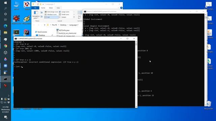Select the IntelliJ IDEA desktop shortcut

(27, 33)
